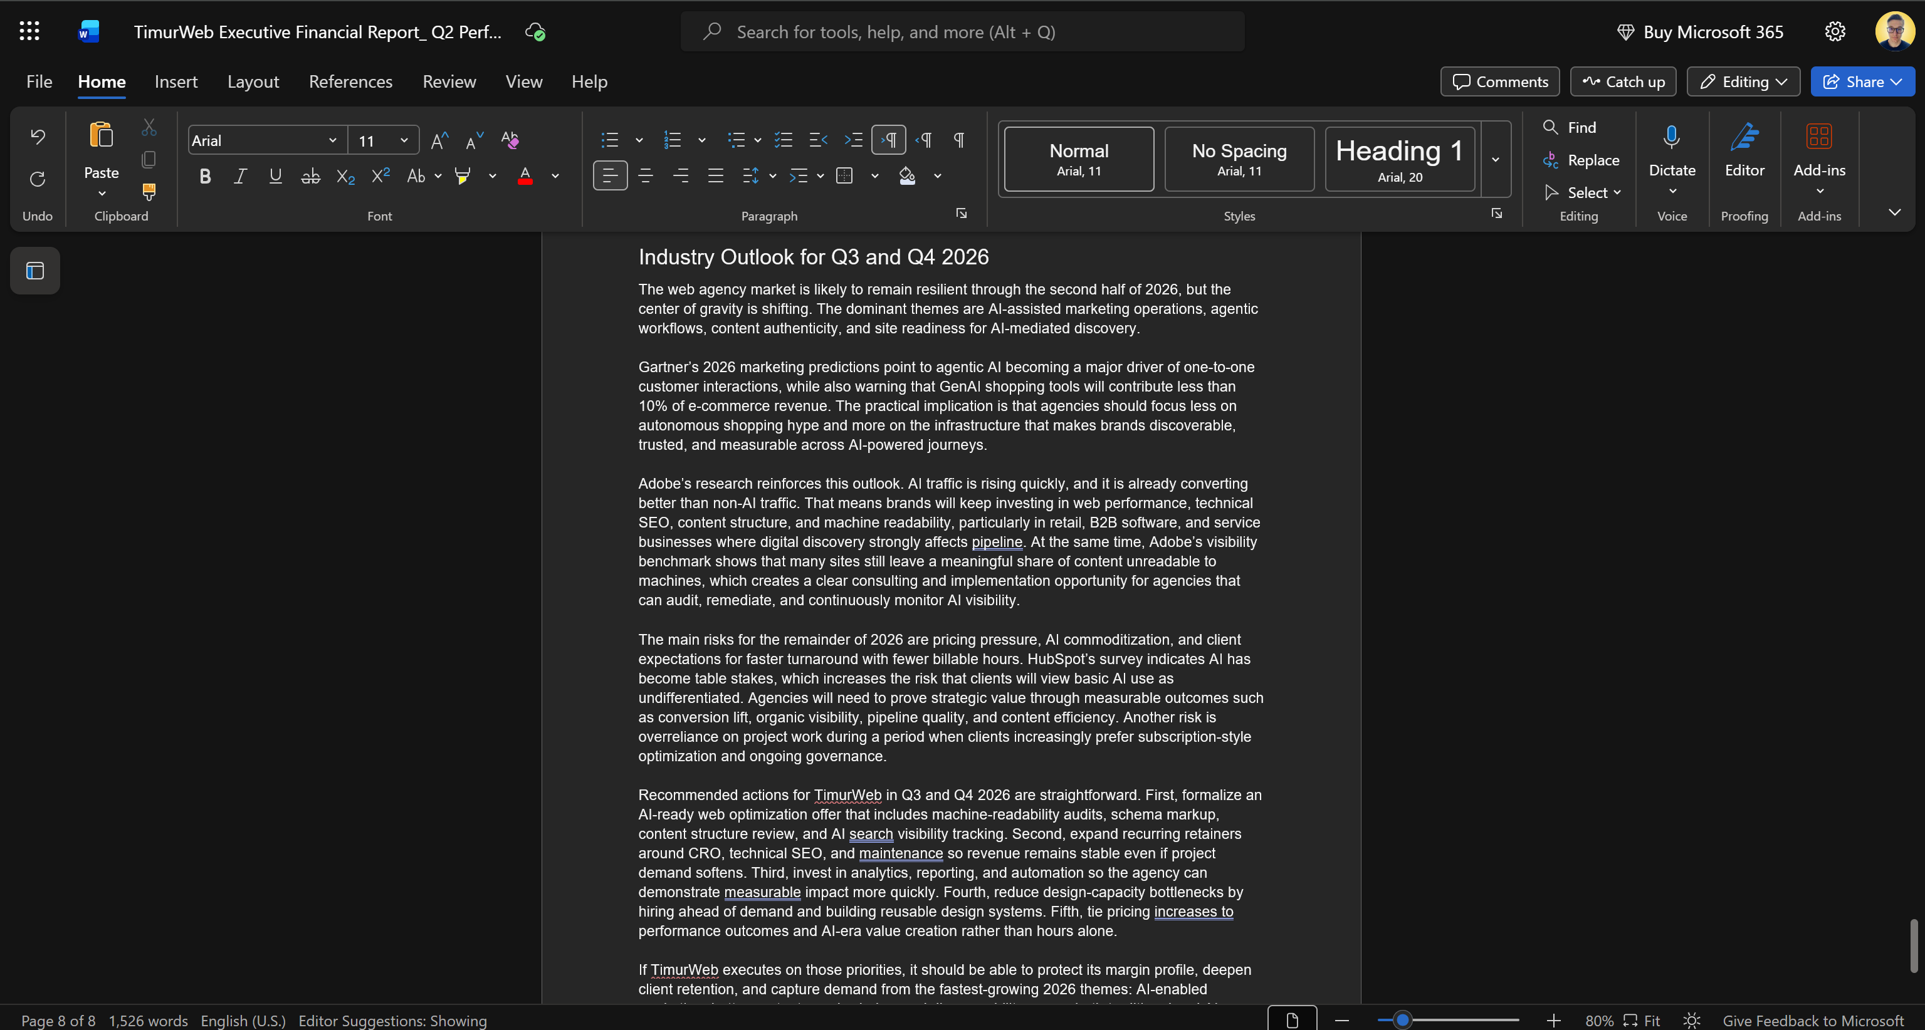Image resolution: width=1925 pixels, height=1030 pixels.
Task: Open the font size dropdown
Action: 404,140
